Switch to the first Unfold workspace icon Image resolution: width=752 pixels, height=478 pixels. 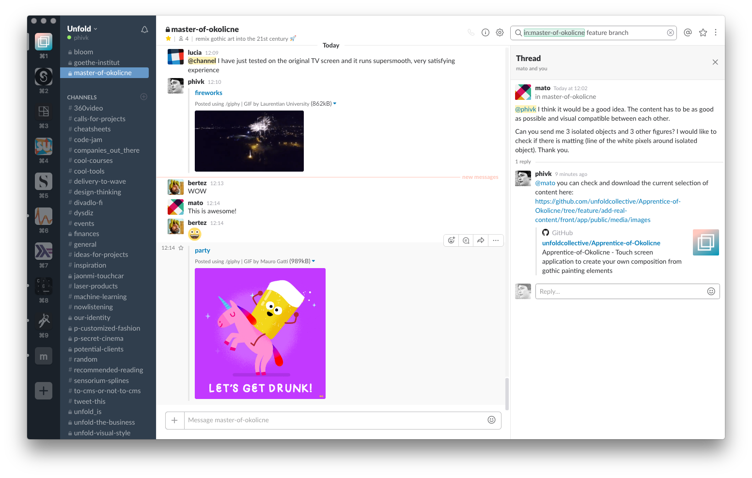(x=44, y=42)
